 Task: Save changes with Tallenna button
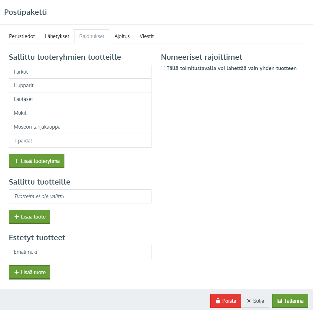click(x=290, y=301)
